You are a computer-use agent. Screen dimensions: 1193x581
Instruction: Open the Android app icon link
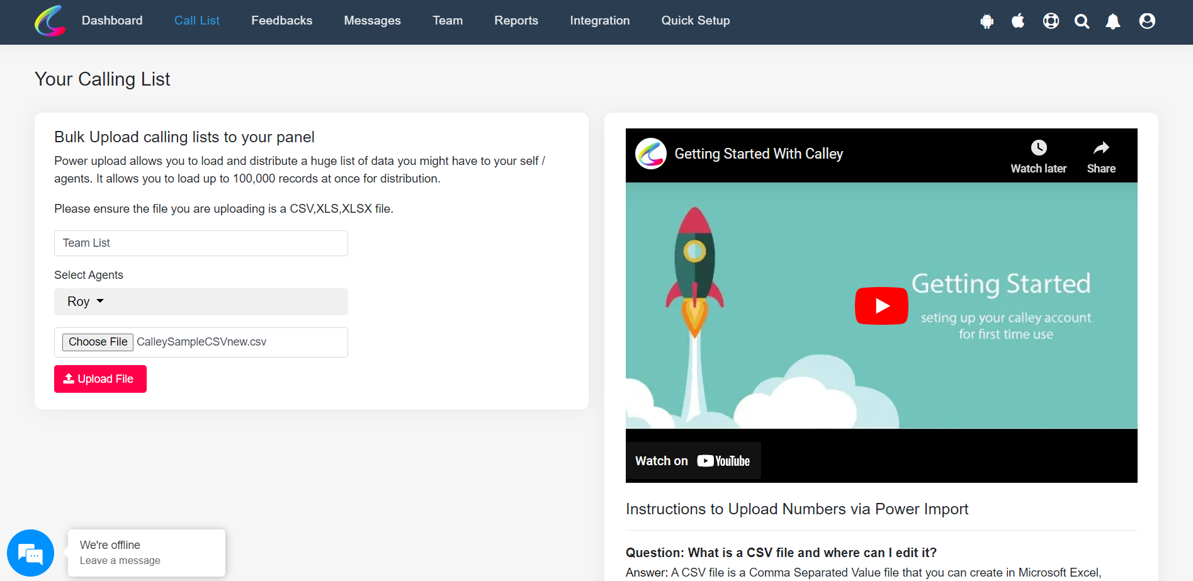(x=987, y=21)
